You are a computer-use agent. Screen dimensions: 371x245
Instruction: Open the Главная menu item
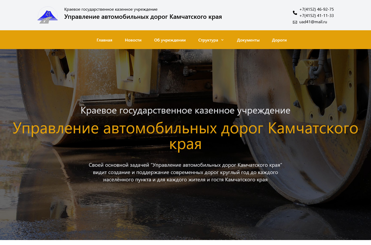click(105, 40)
